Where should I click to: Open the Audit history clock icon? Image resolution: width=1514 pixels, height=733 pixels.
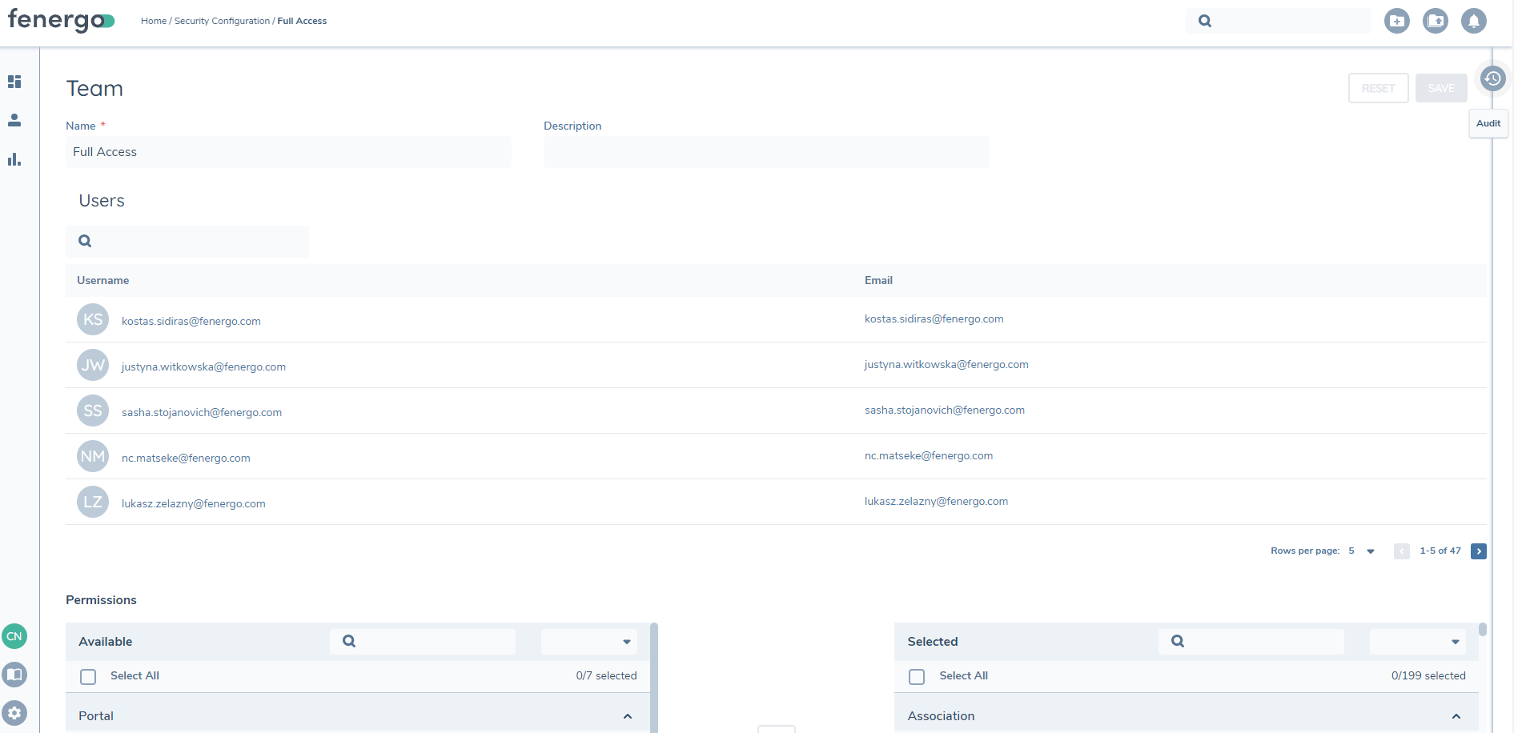click(x=1492, y=78)
